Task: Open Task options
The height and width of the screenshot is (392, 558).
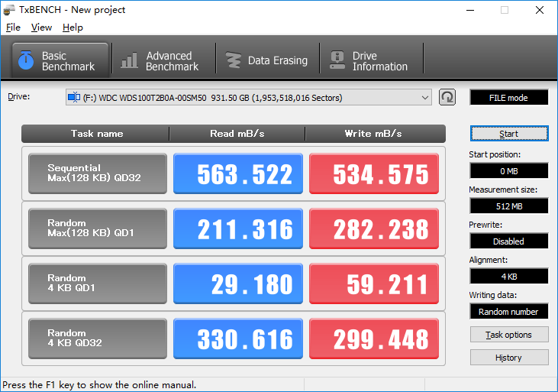Action: [x=508, y=335]
